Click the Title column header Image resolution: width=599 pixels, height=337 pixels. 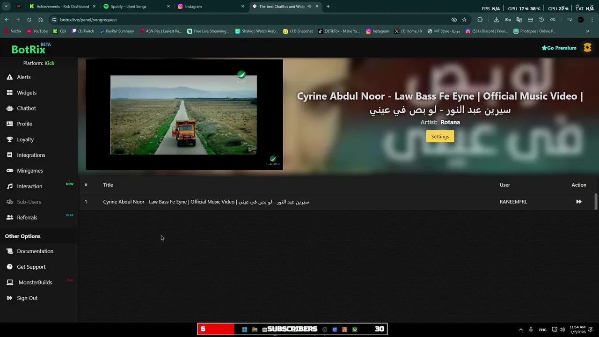point(108,185)
